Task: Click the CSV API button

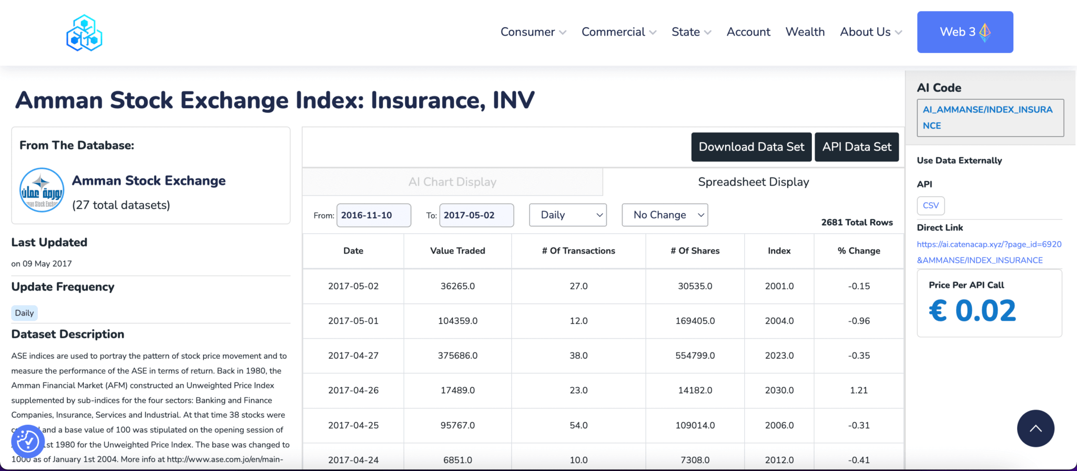Action: point(930,206)
